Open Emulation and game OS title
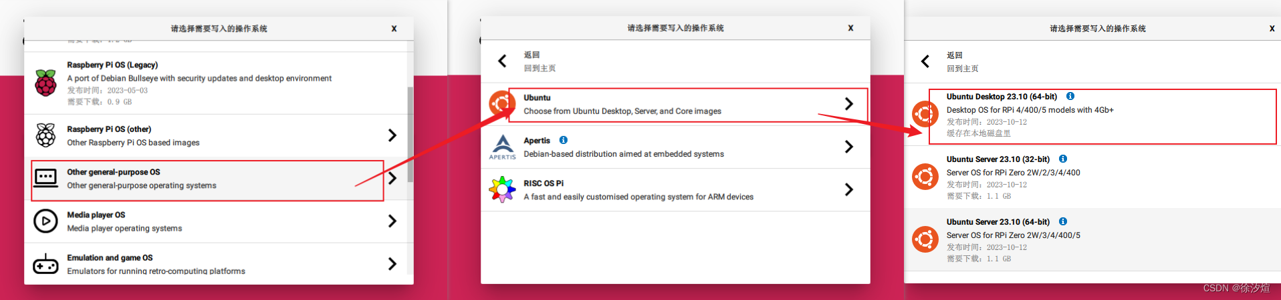 tap(110, 257)
